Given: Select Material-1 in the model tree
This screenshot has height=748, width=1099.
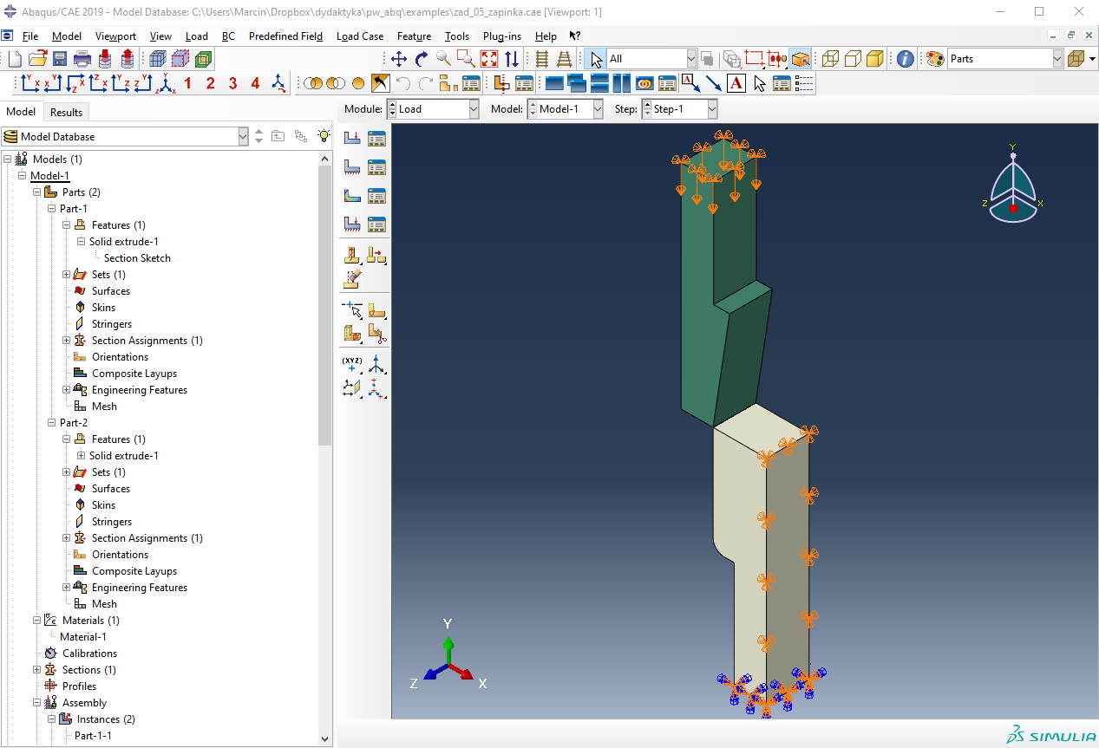Looking at the screenshot, I should pos(83,637).
